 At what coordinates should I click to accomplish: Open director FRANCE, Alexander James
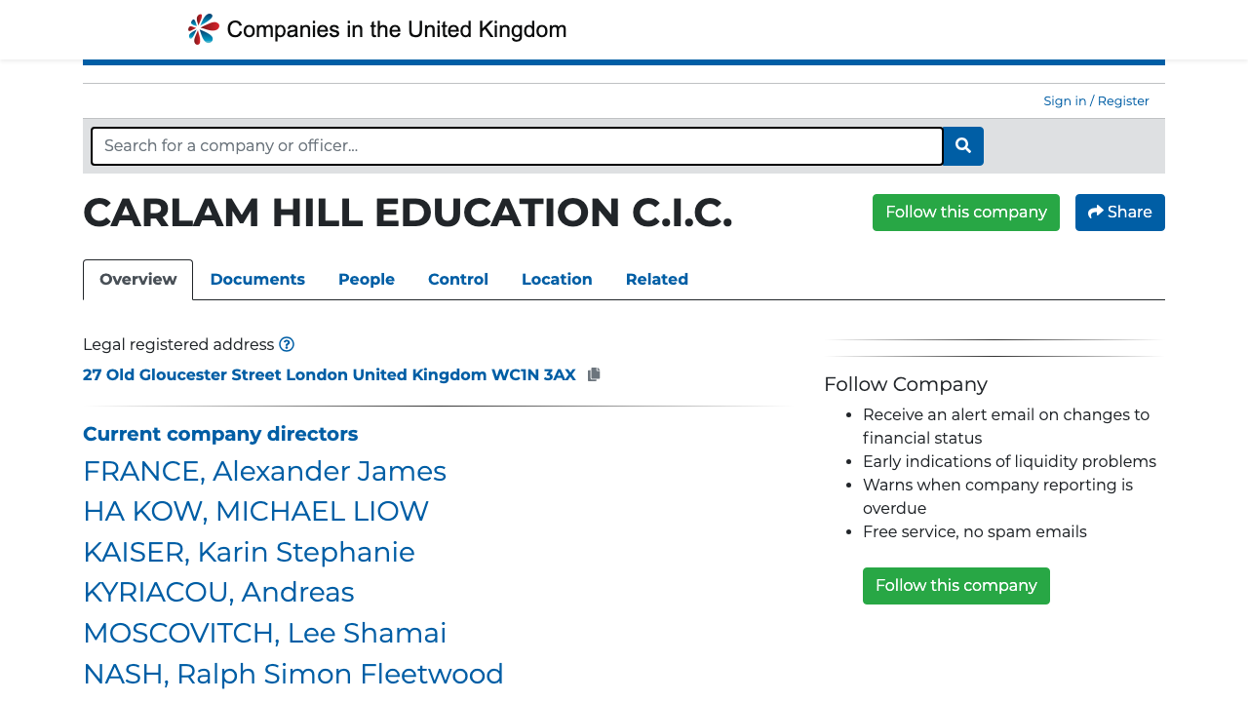[x=264, y=471]
